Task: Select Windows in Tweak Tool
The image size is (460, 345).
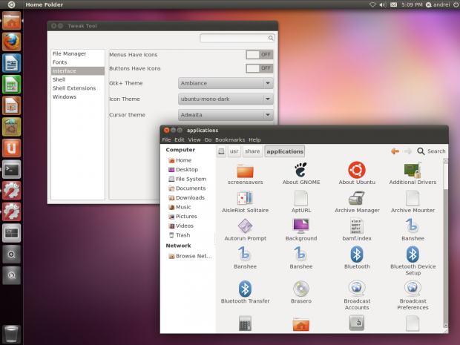Action: (x=78, y=96)
